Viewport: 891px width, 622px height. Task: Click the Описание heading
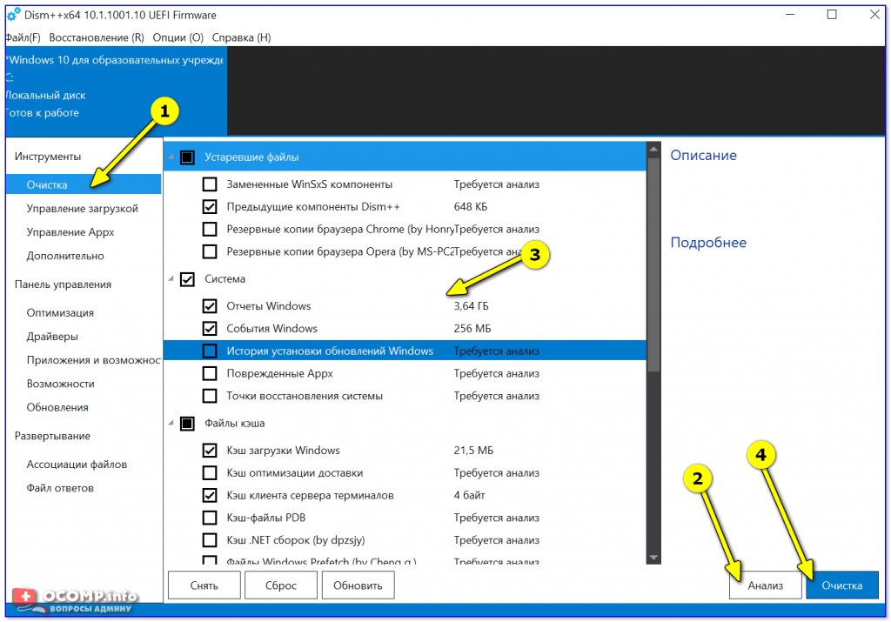click(703, 155)
